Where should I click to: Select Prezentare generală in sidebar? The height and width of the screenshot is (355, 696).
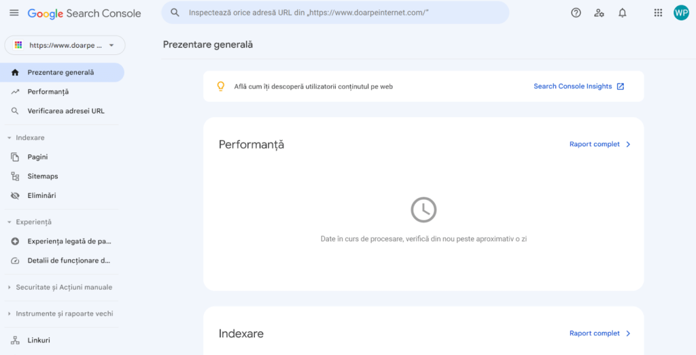pos(62,72)
